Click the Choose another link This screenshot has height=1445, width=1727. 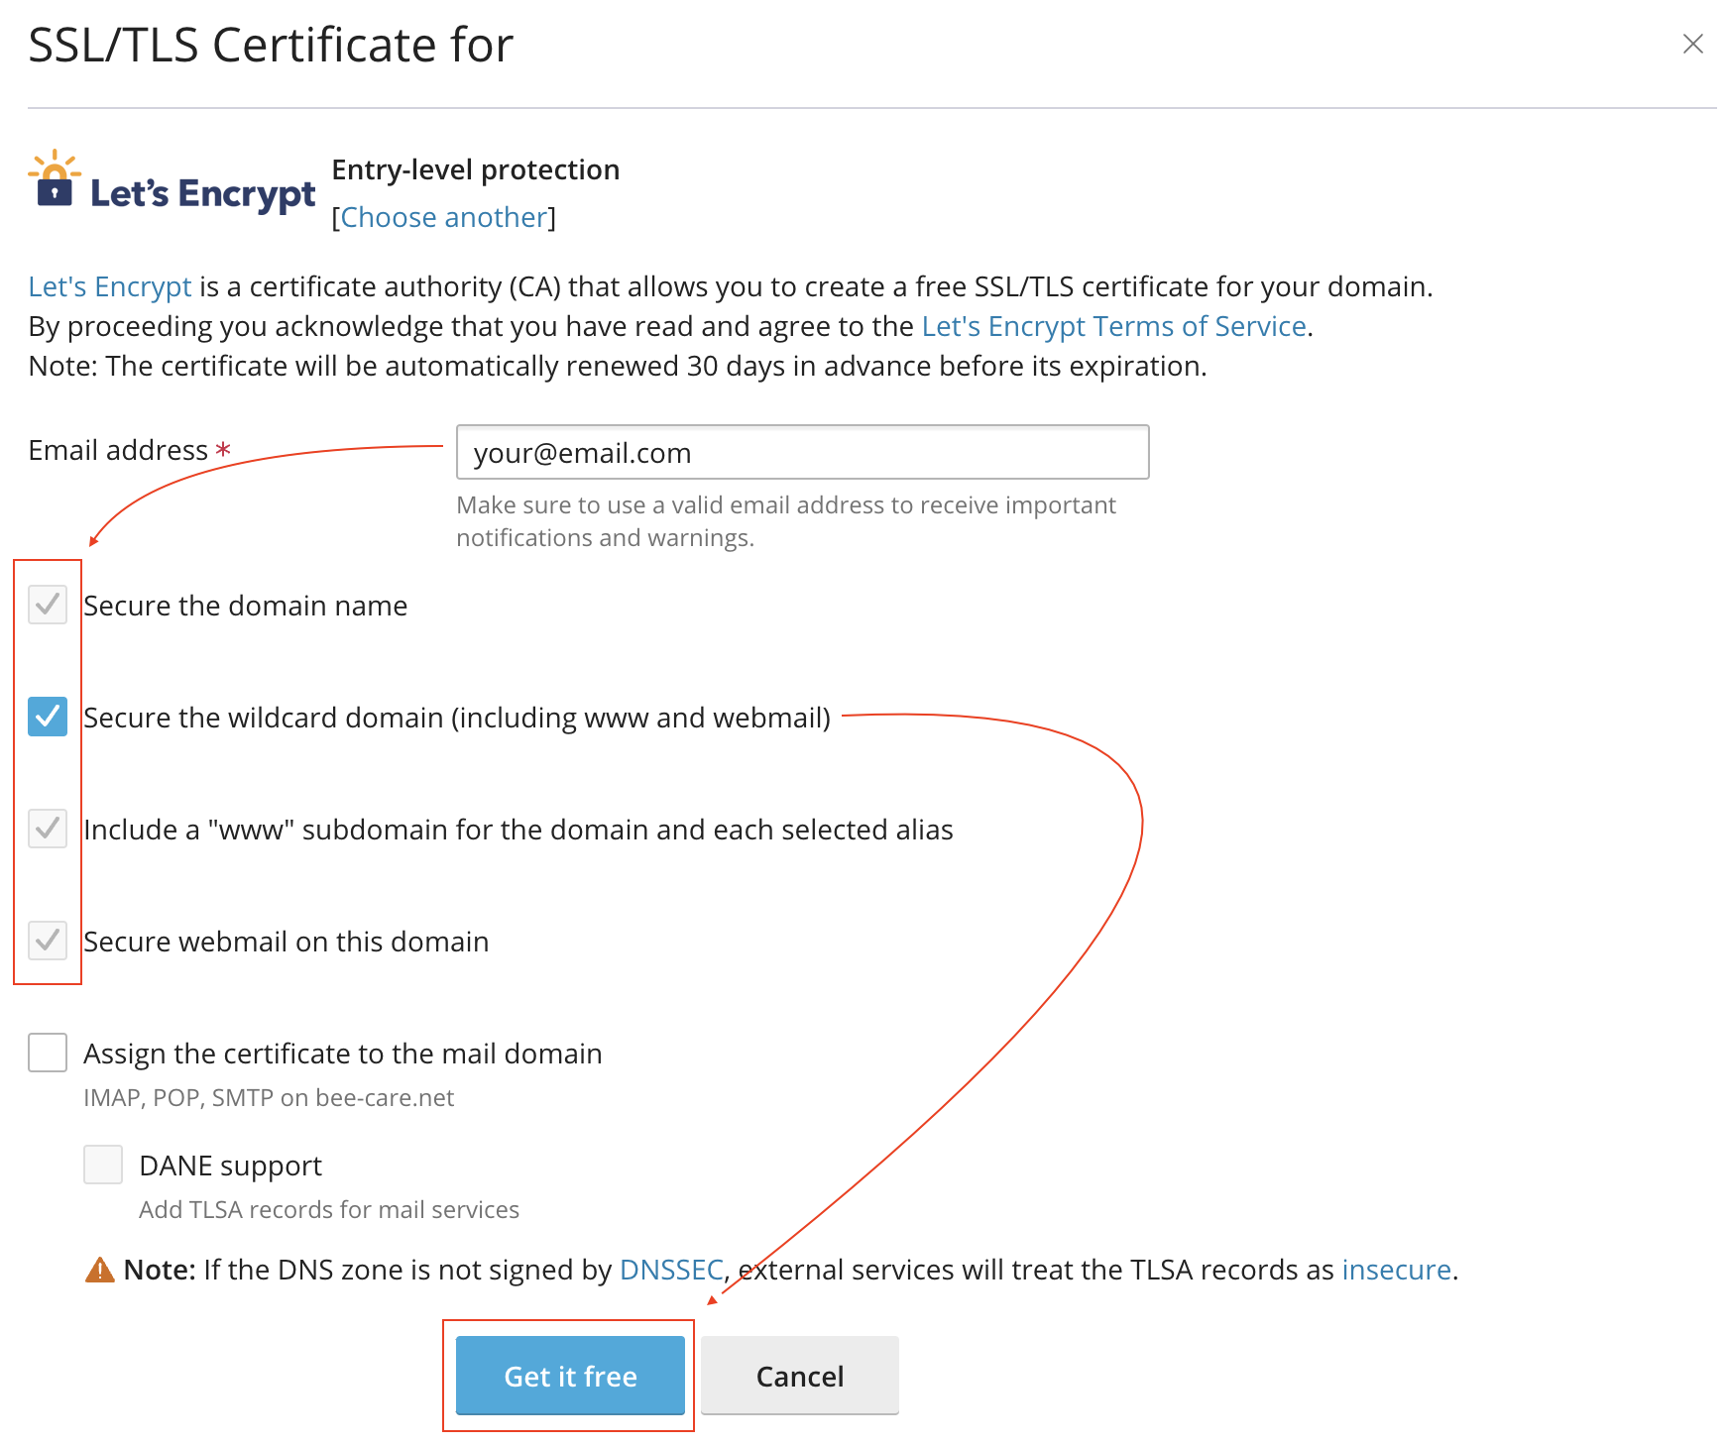[444, 217]
